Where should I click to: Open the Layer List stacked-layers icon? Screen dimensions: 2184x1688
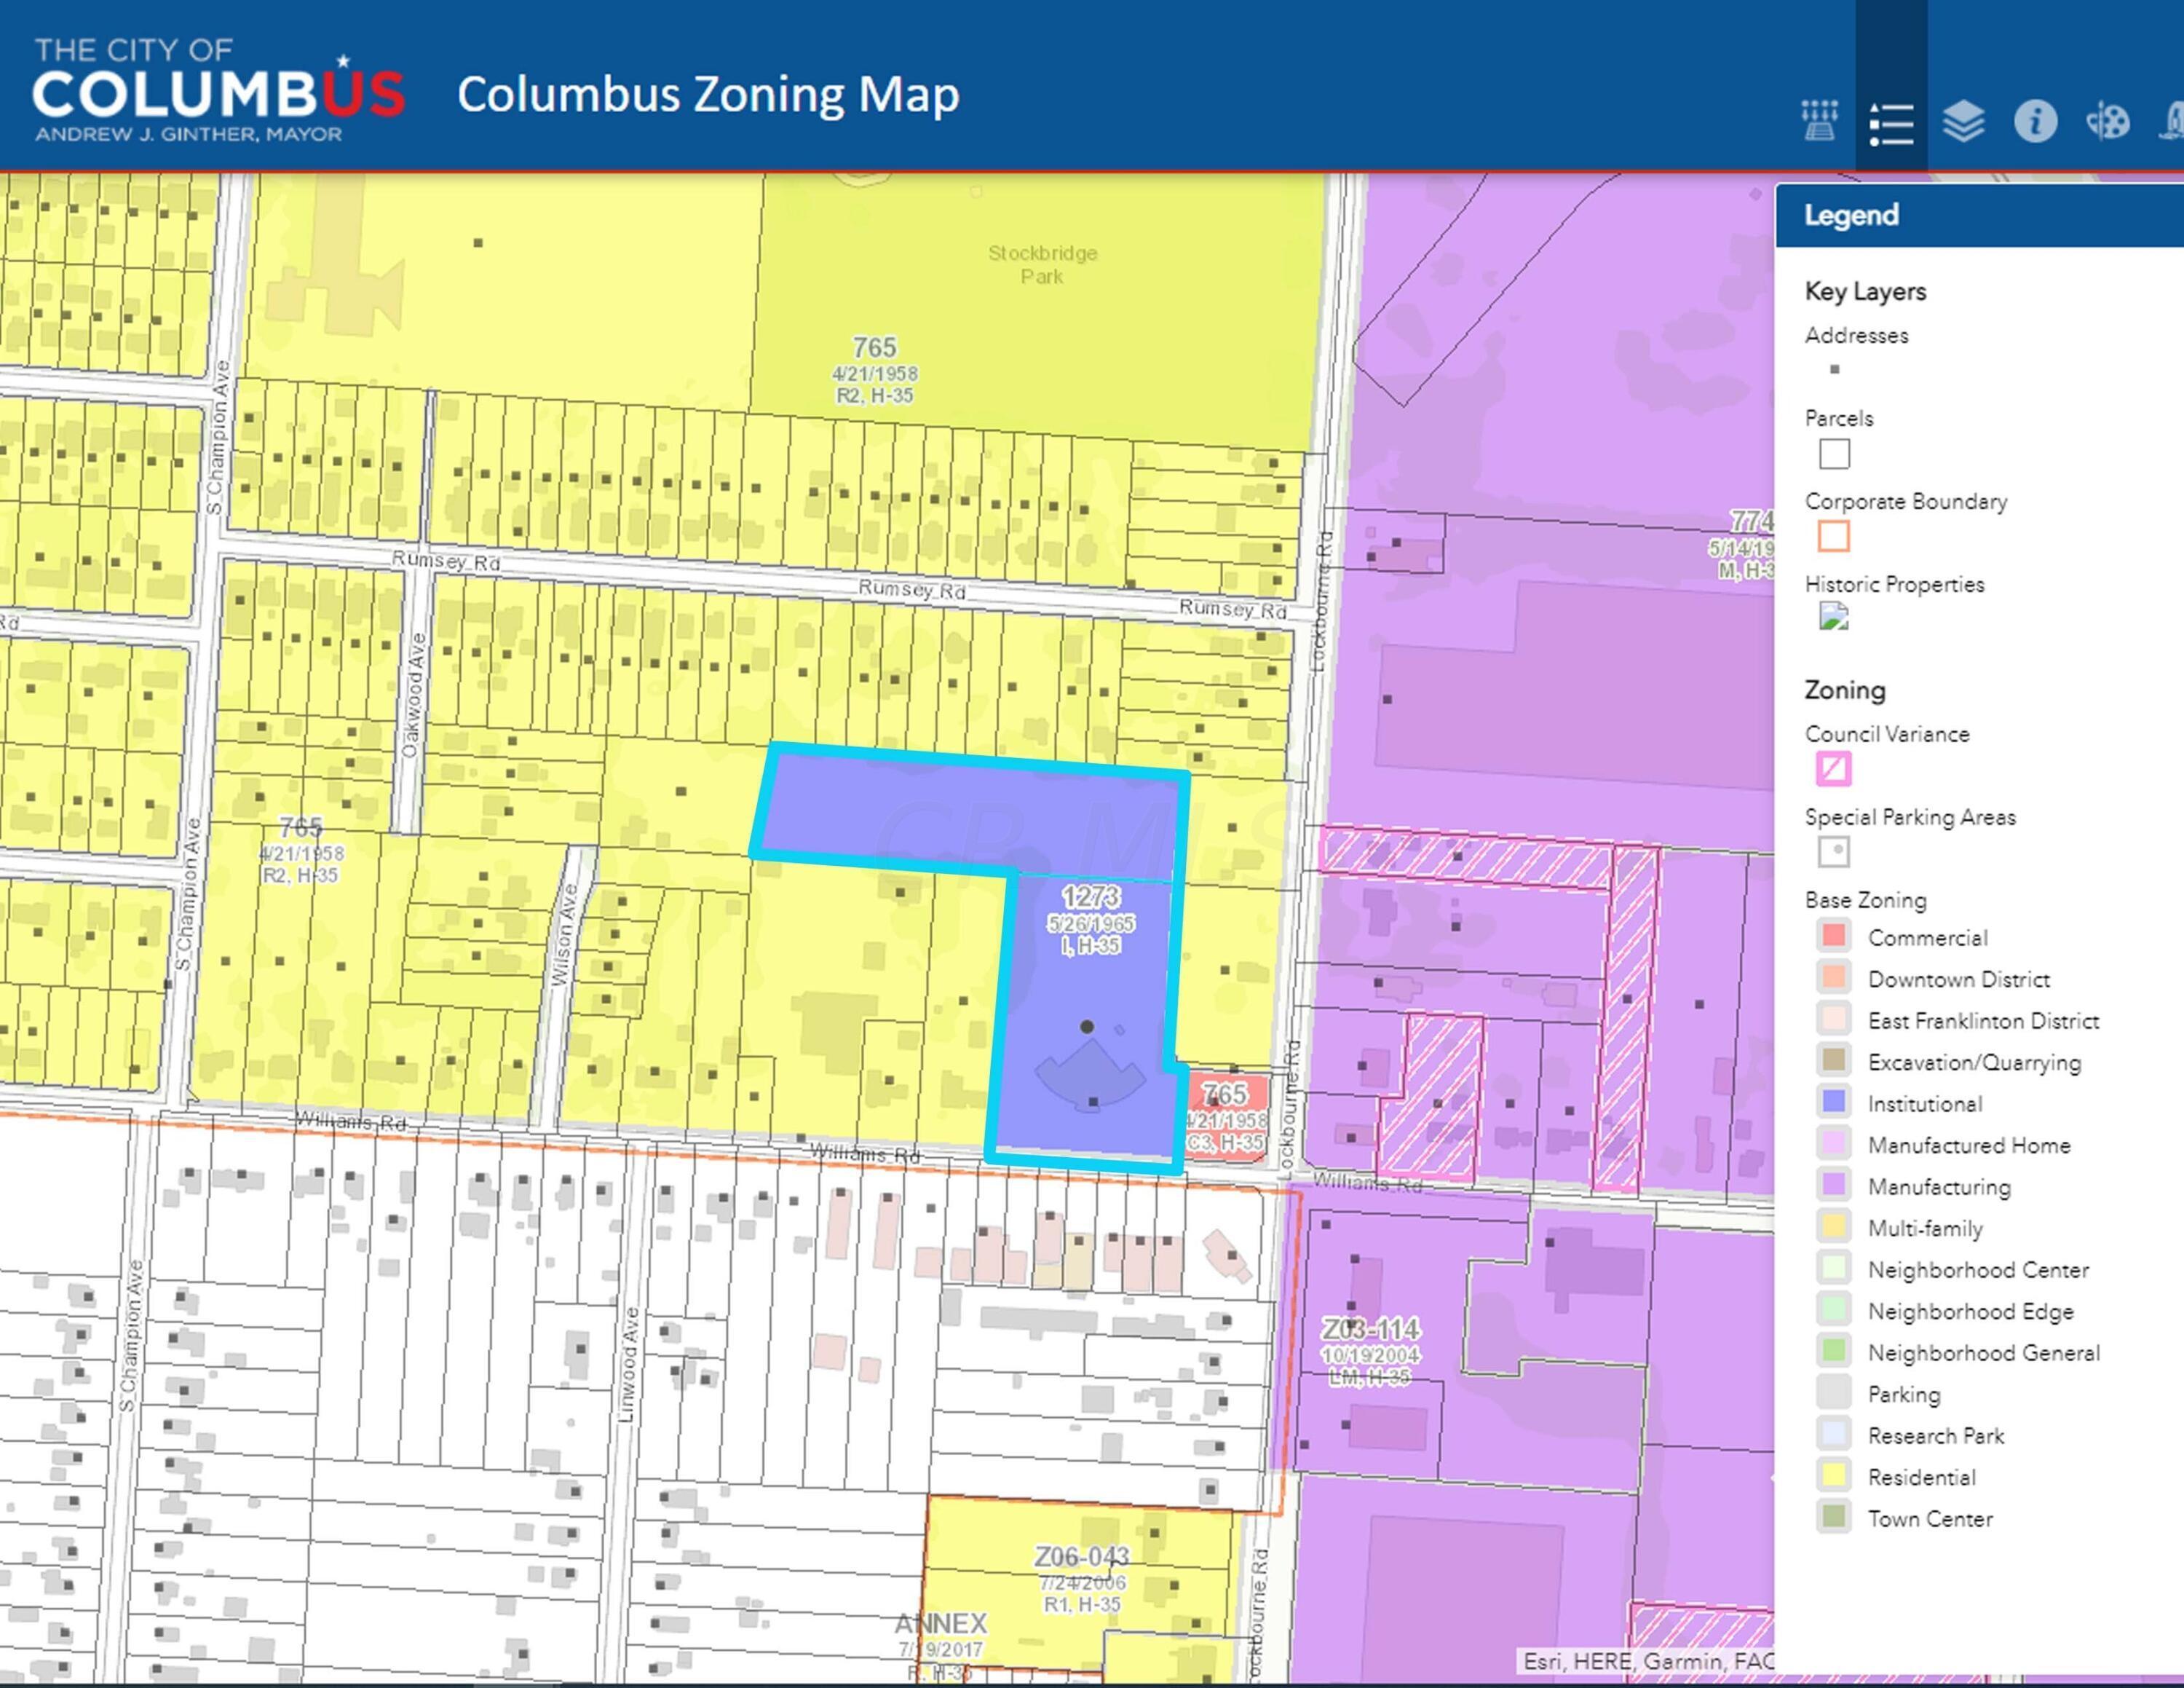1963,121
